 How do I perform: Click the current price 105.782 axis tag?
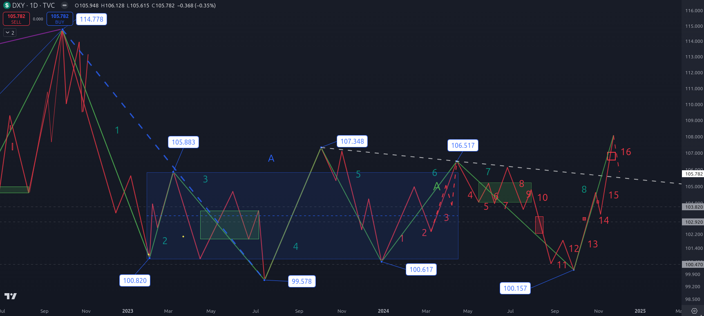(693, 174)
